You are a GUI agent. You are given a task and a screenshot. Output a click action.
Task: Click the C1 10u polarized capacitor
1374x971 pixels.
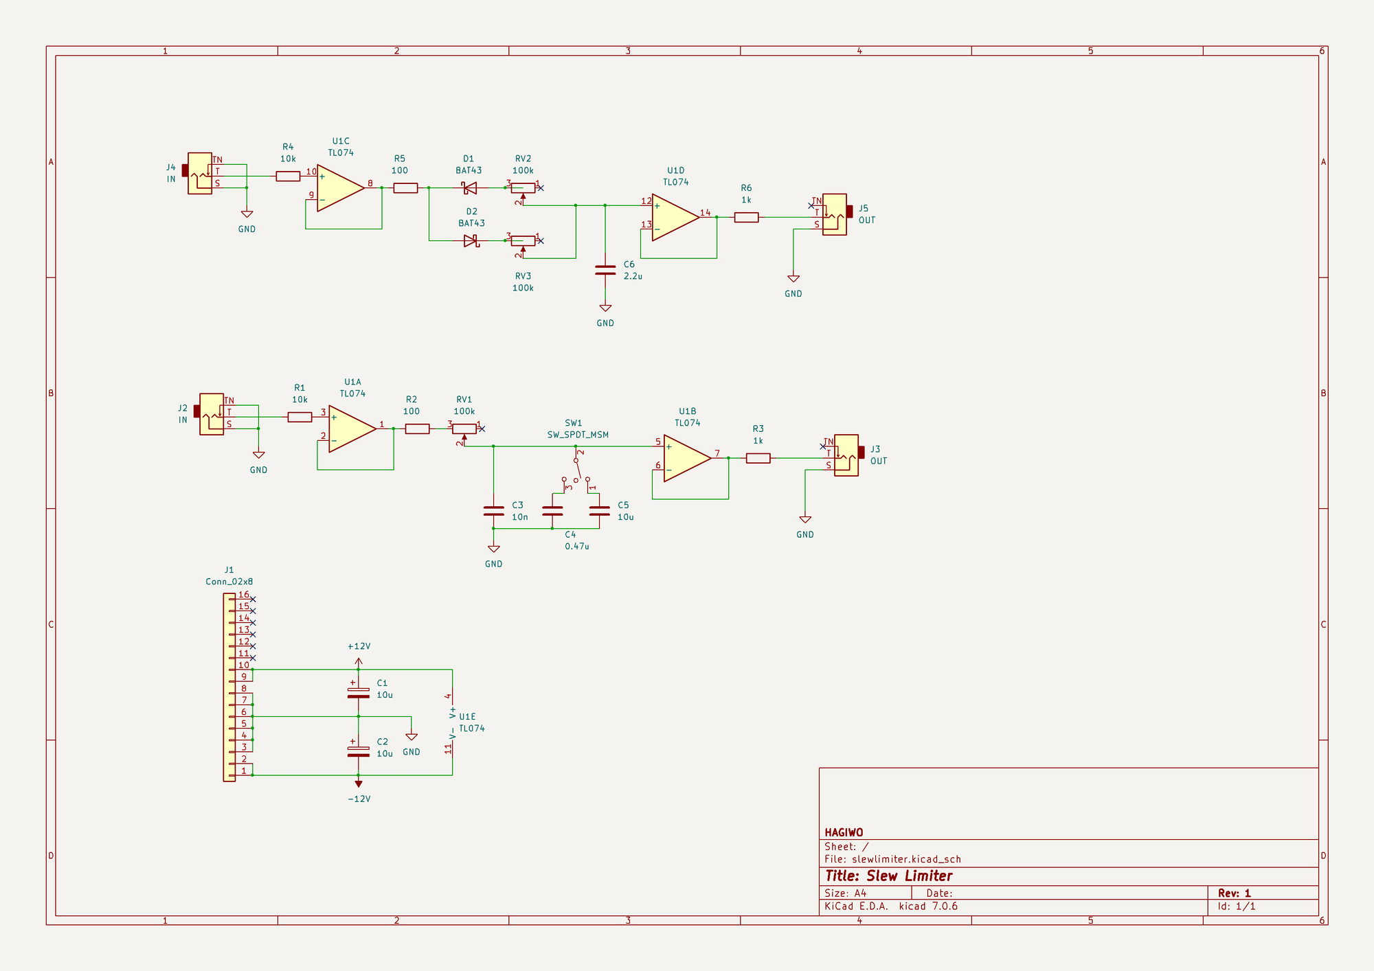[358, 694]
